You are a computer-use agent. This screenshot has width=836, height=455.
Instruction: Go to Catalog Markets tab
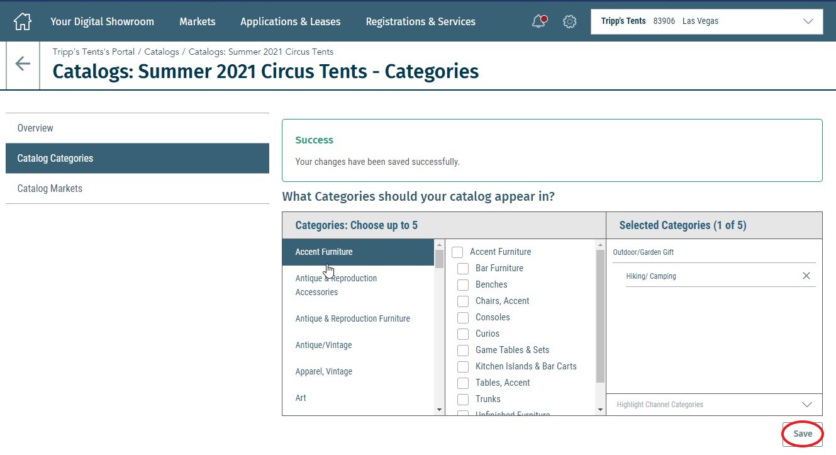(x=50, y=189)
